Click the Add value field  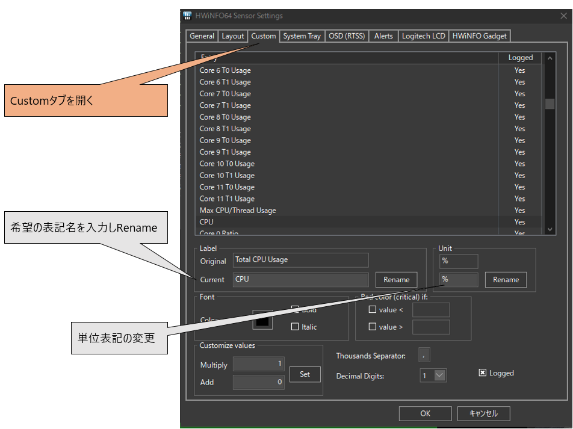coord(259,382)
